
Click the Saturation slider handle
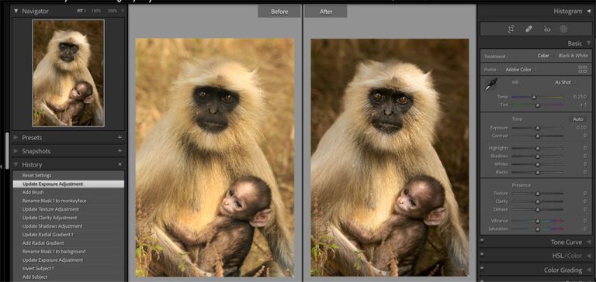coord(538,229)
